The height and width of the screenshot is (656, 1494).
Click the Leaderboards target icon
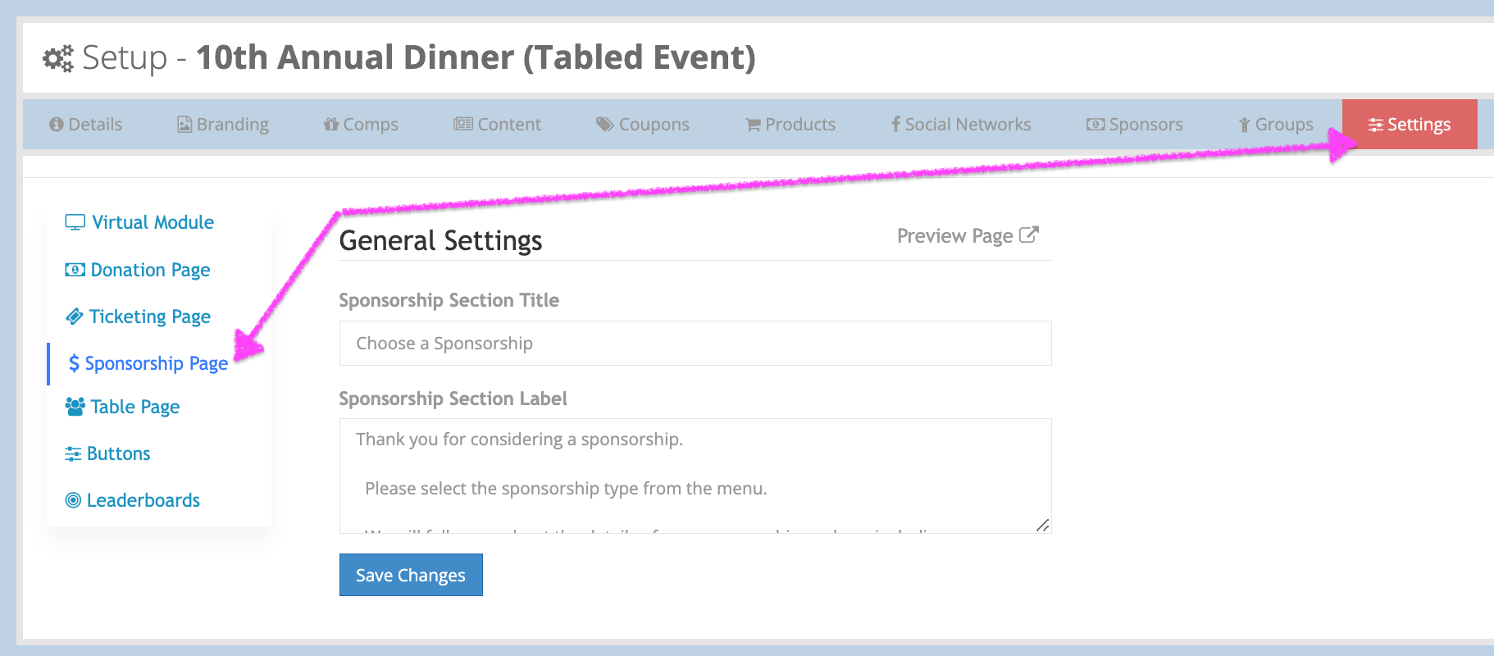(x=73, y=500)
